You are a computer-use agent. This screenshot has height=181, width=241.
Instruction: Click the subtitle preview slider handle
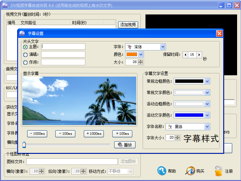coord(24,145)
